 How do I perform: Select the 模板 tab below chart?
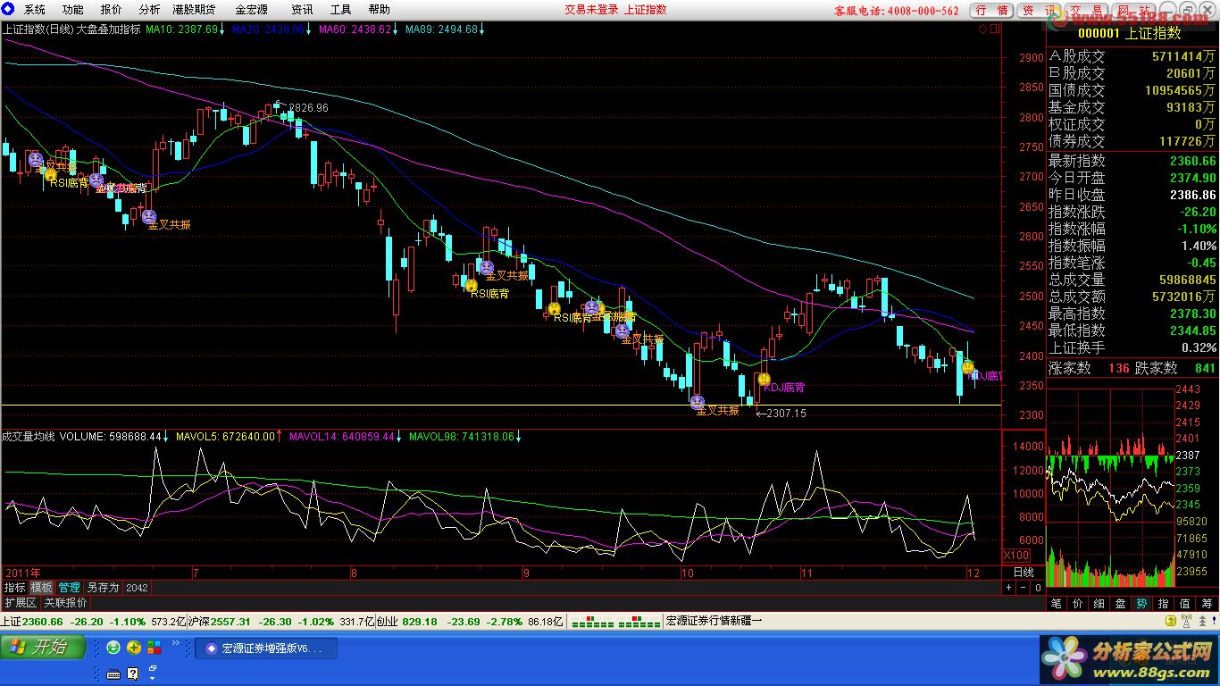click(41, 588)
